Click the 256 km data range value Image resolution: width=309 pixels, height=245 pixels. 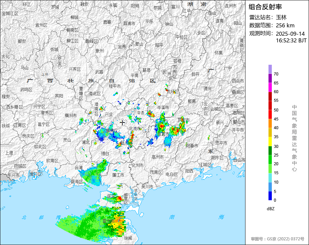point(285,25)
